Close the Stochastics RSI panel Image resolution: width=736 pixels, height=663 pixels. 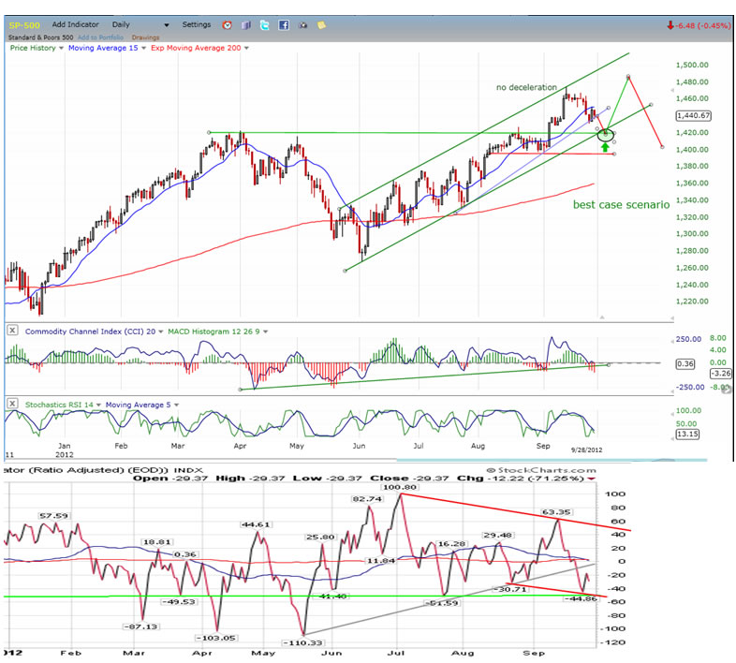12,404
